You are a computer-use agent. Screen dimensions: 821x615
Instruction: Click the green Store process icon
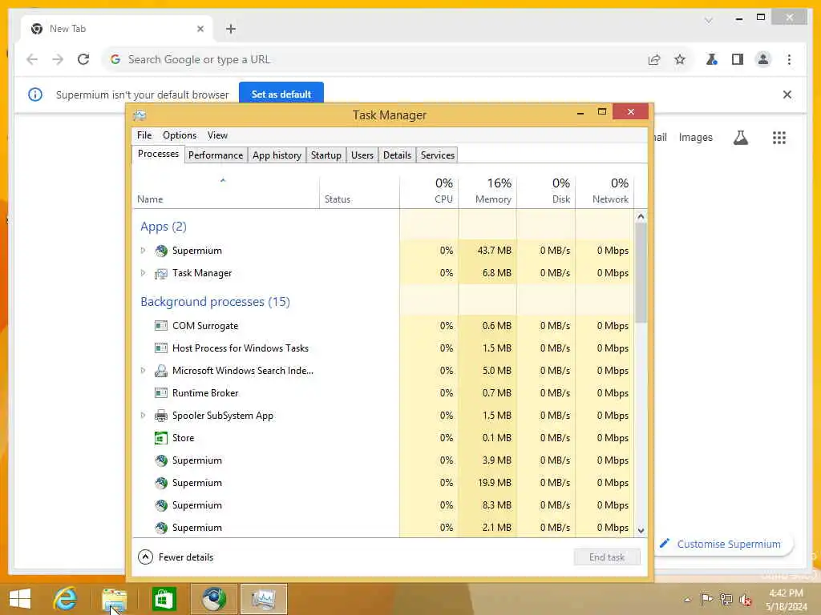(x=161, y=438)
